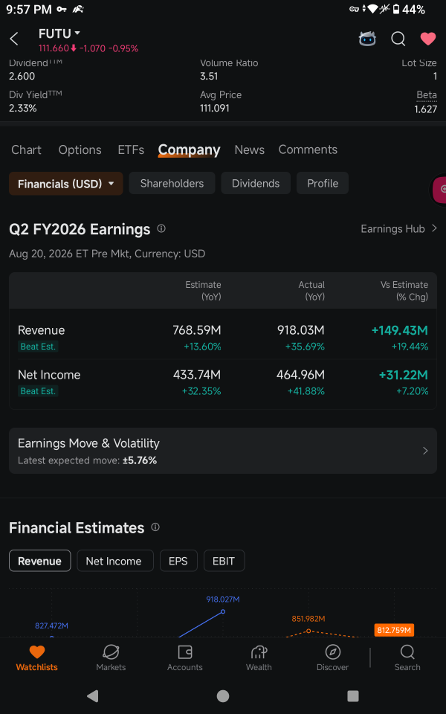Switch to the Options tab

tap(80, 149)
